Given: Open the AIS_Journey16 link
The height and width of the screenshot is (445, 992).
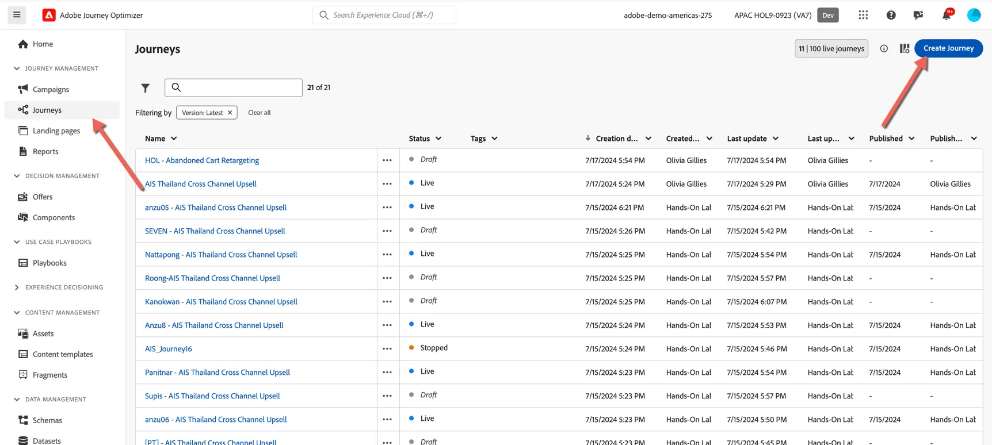Looking at the screenshot, I should point(169,349).
